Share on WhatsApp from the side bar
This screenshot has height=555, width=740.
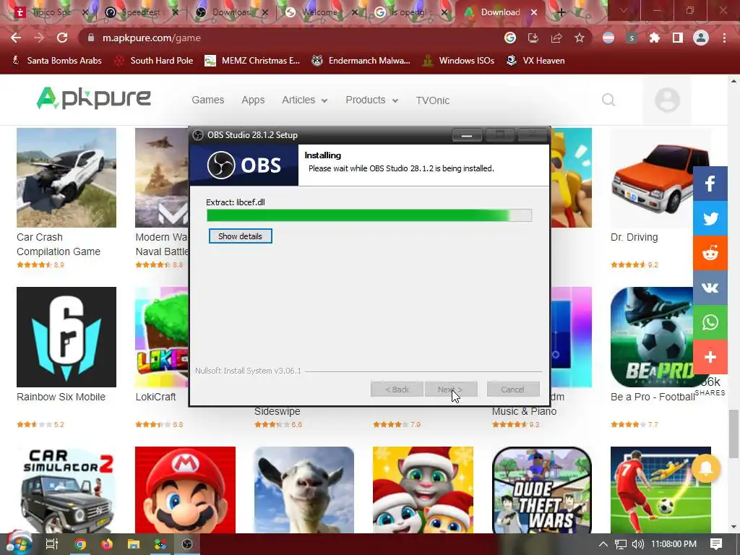coord(710,322)
